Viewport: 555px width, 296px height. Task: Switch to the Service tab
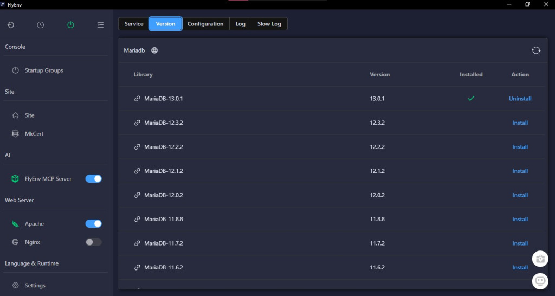pyautogui.click(x=134, y=24)
